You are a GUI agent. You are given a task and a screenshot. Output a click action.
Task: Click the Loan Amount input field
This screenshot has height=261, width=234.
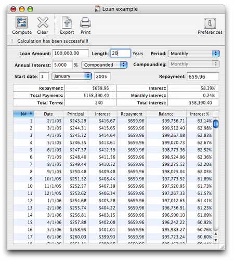[x=70, y=53]
